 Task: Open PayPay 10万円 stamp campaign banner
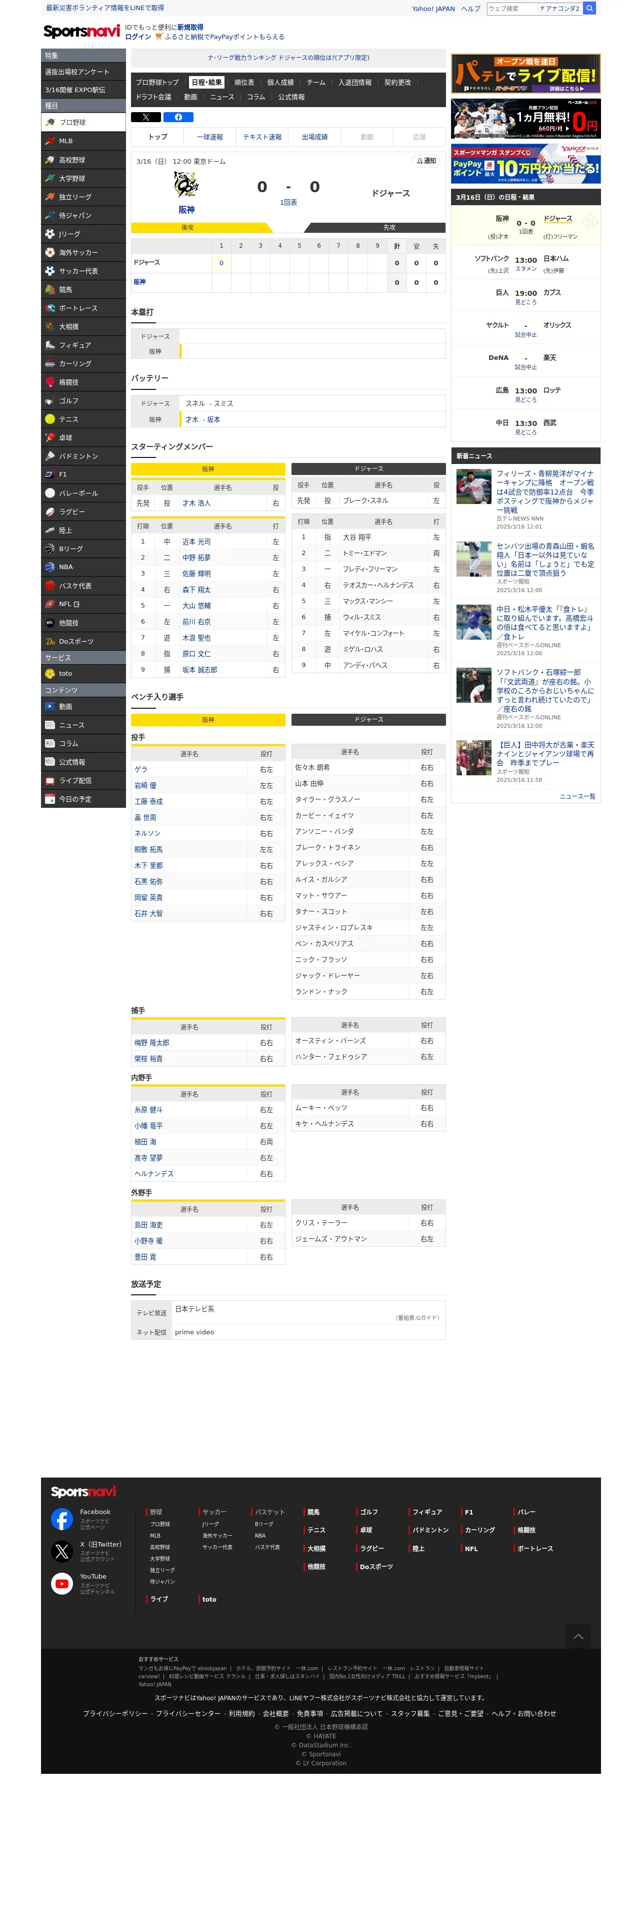point(525,164)
